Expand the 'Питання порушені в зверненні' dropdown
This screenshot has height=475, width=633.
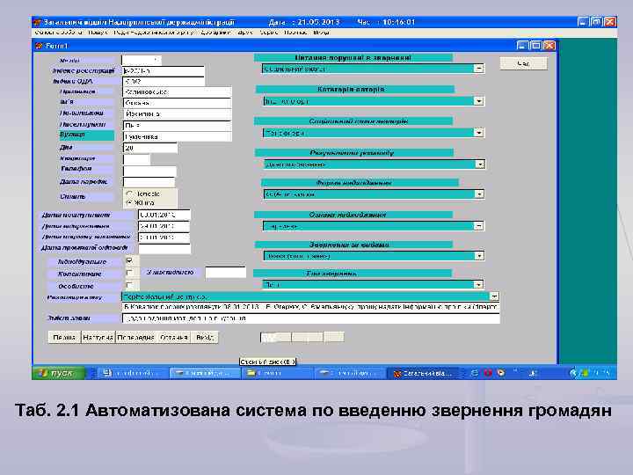click(x=478, y=69)
